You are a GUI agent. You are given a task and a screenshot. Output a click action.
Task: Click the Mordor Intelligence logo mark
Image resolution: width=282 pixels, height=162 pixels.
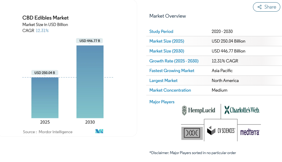(x=99, y=131)
